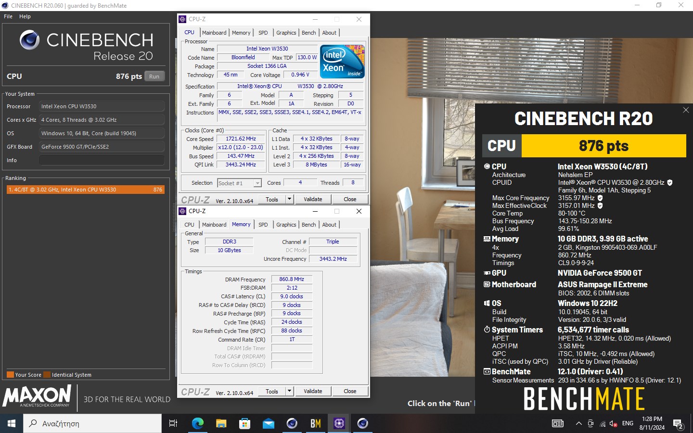Click the taskbar clock showing 1:28 PM
The width and height of the screenshot is (693, 433).
click(652, 423)
